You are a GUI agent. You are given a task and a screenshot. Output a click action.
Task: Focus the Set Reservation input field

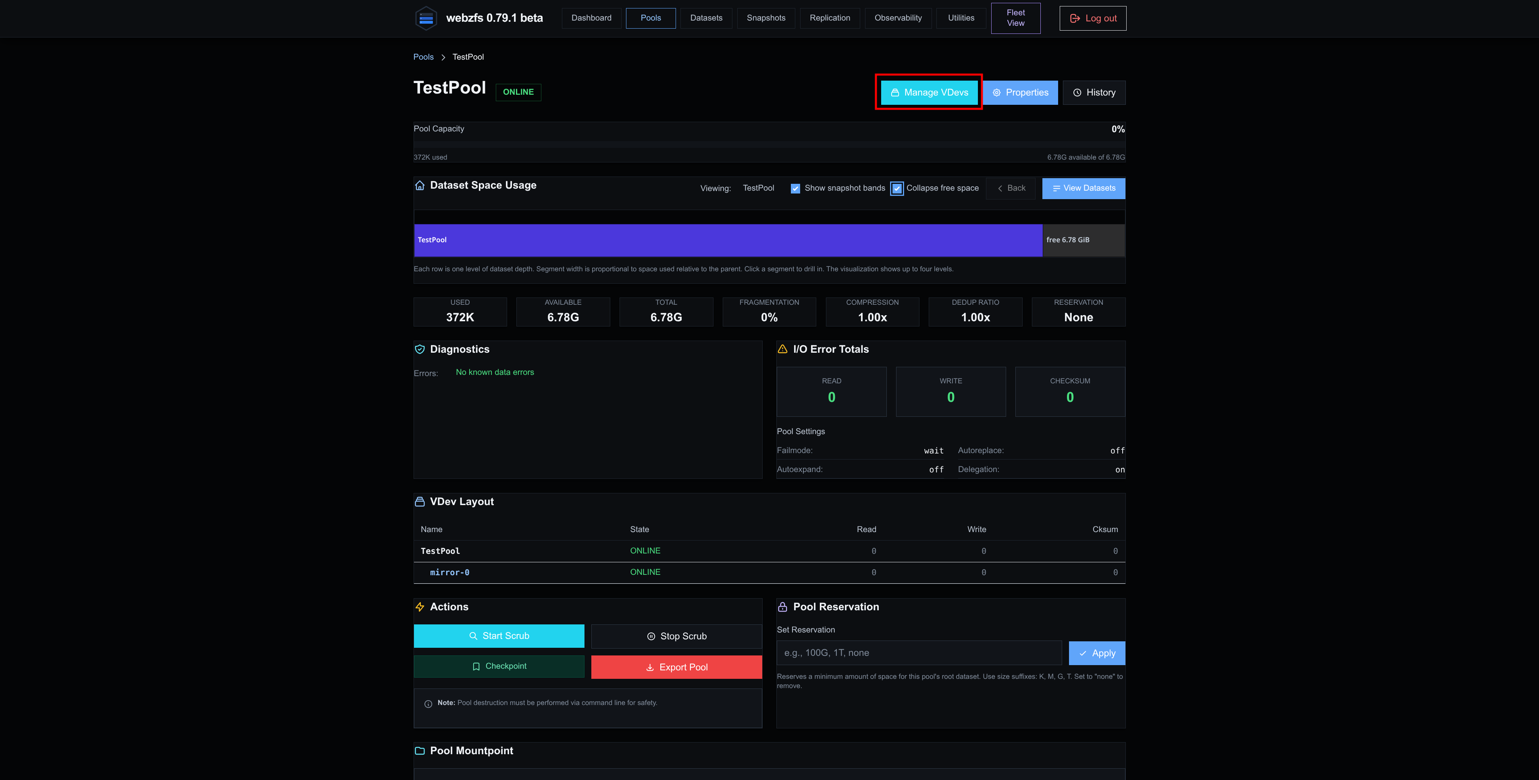pos(919,653)
